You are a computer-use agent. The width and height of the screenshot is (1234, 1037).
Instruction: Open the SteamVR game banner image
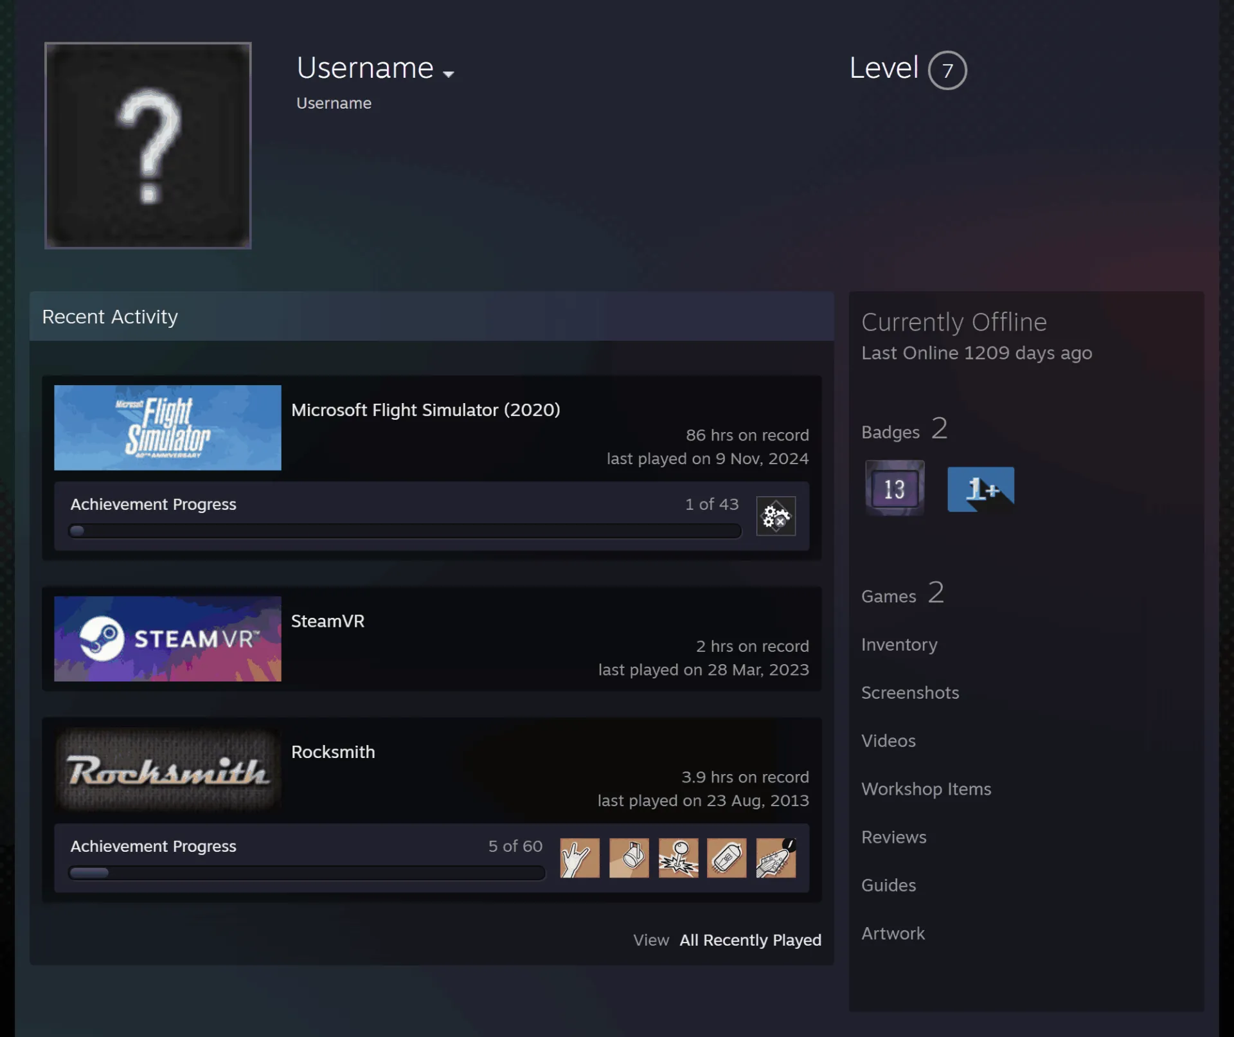[168, 638]
